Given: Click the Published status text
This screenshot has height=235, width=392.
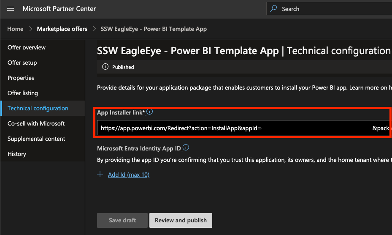Looking at the screenshot, I should pos(123,67).
